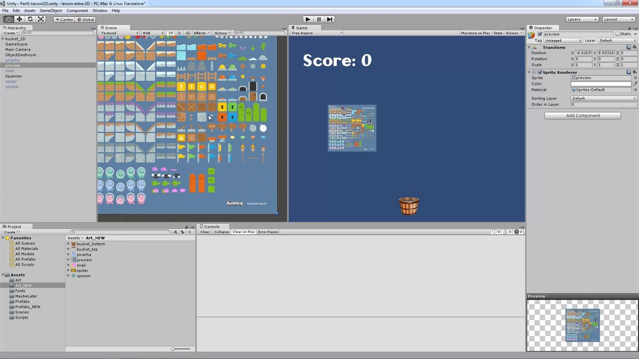
Task: Expand the piranha asset
Action: point(69,255)
